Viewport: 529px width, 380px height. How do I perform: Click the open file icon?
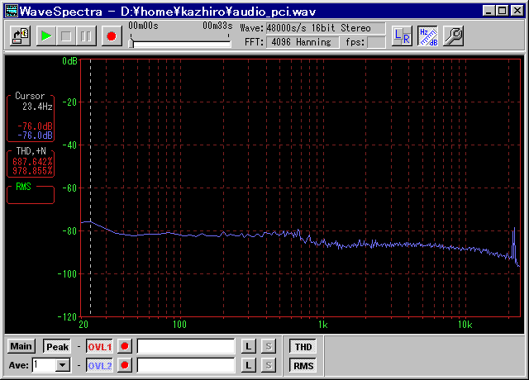click(x=21, y=36)
